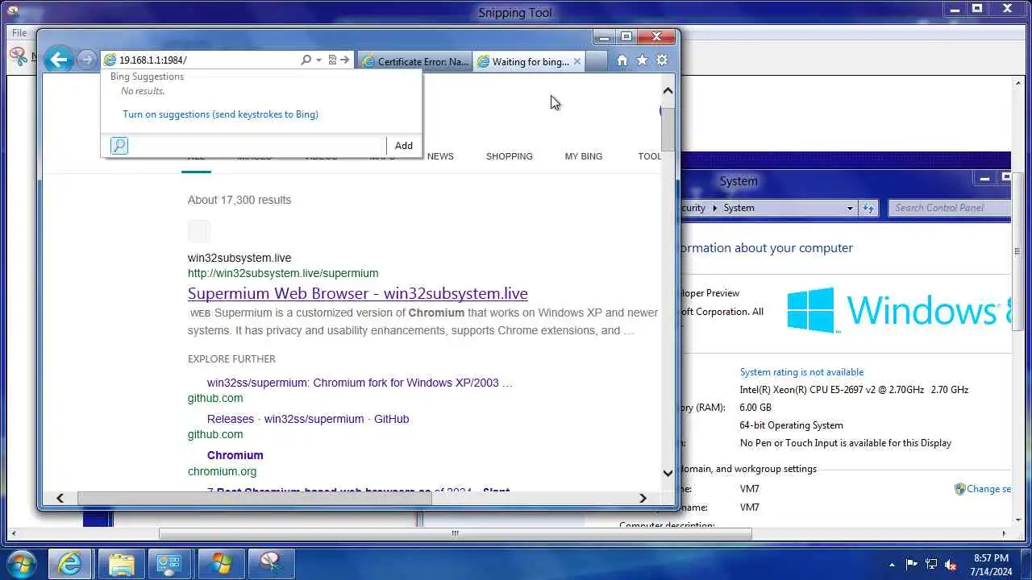The image size is (1032, 580).
Task: Switch to Certificate Error tab
Action: (x=414, y=61)
